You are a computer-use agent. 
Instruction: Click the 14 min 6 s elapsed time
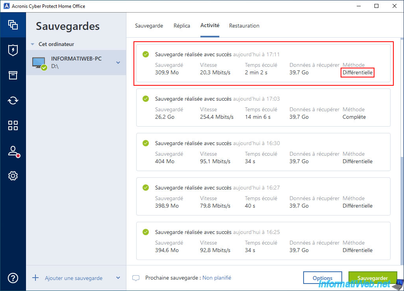point(258,117)
